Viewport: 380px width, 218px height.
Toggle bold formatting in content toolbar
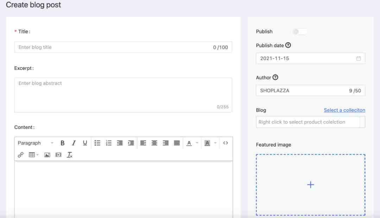pyautogui.click(x=62, y=143)
